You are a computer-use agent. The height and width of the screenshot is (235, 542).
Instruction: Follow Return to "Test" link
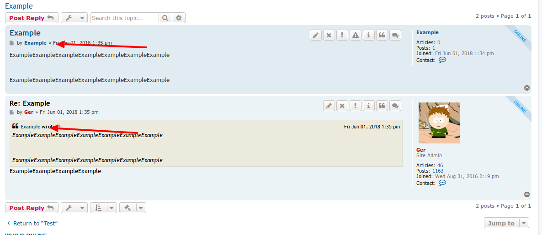pyautogui.click(x=32, y=223)
